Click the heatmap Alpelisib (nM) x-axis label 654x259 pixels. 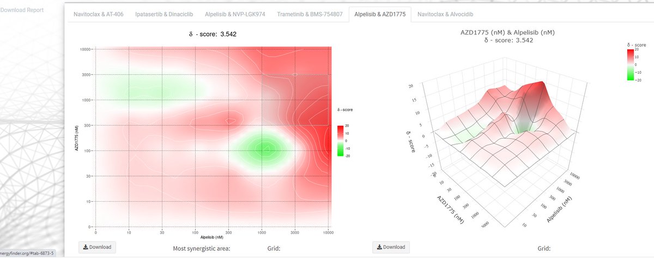[213, 238]
